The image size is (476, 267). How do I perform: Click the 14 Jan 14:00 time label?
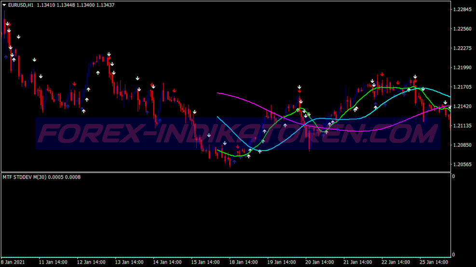click(x=167, y=262)
